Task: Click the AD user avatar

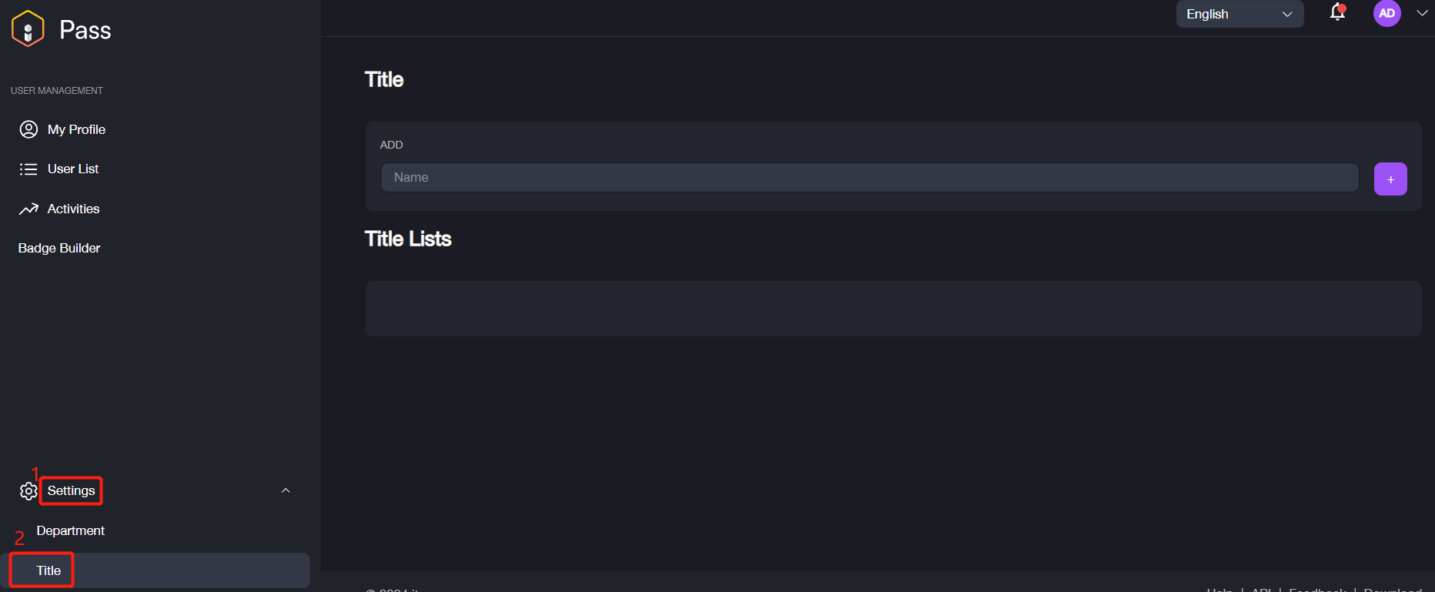Action: (1386, 13)
